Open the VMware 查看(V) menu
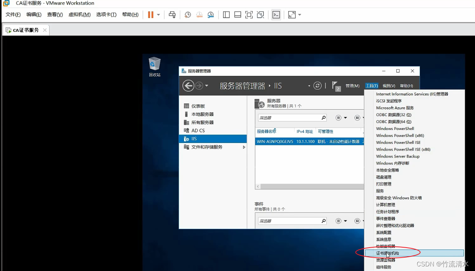Viewport: 475px width, 271px height. click(55, 15)
